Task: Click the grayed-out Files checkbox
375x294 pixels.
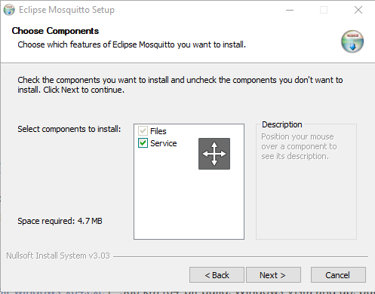Action: pos(143,131)
